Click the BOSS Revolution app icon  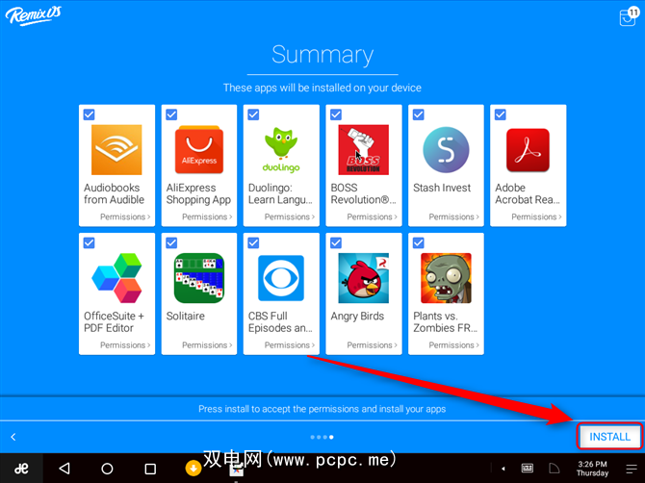pyautogui.click(x=363, y=150)
